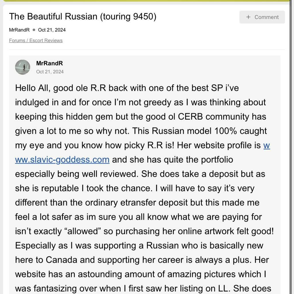Click the green bar at the top
Image resolution: width=294 pixels, height=294 pixels.
pyautogui.click(x=147, y=1)
